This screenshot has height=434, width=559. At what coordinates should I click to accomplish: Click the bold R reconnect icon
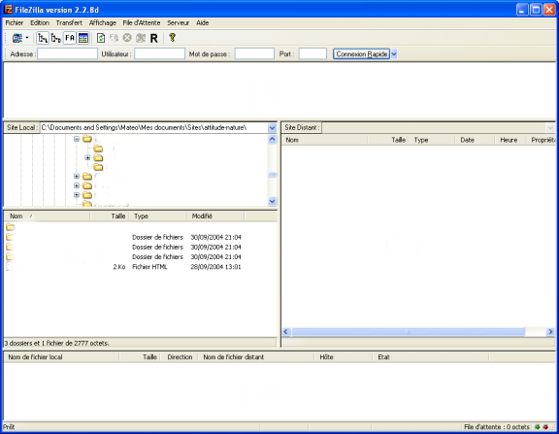(154, 38)
